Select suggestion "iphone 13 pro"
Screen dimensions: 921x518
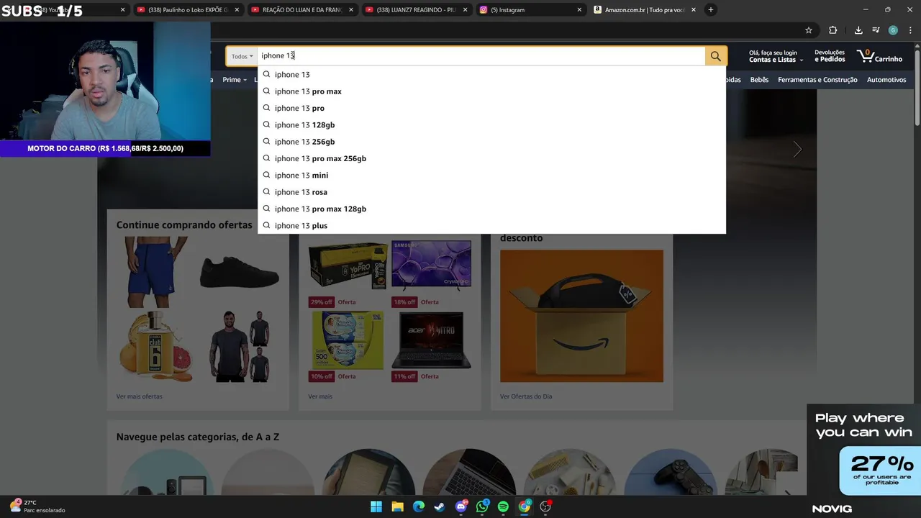[x=491, y=108]
